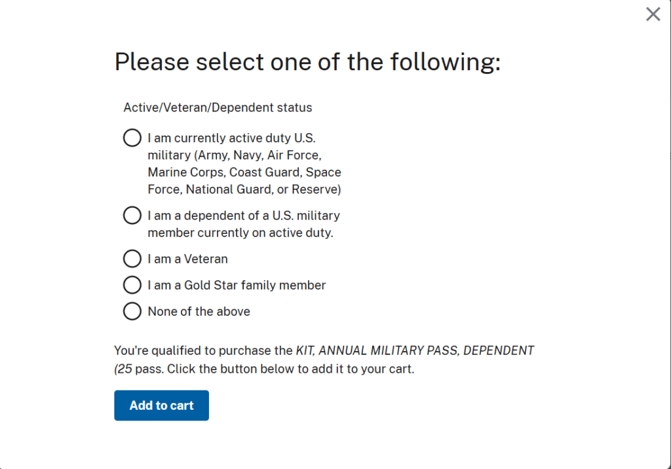Click the "I am a Gold Star family member" label

(x=237, y=285)
